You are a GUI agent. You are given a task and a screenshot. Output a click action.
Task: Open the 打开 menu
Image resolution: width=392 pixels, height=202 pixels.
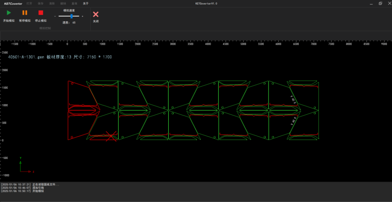pyautogui.click(x=29, y=4)
